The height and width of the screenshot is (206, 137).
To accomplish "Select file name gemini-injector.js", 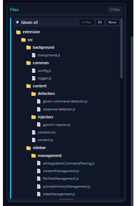I will tap(57, 125).
